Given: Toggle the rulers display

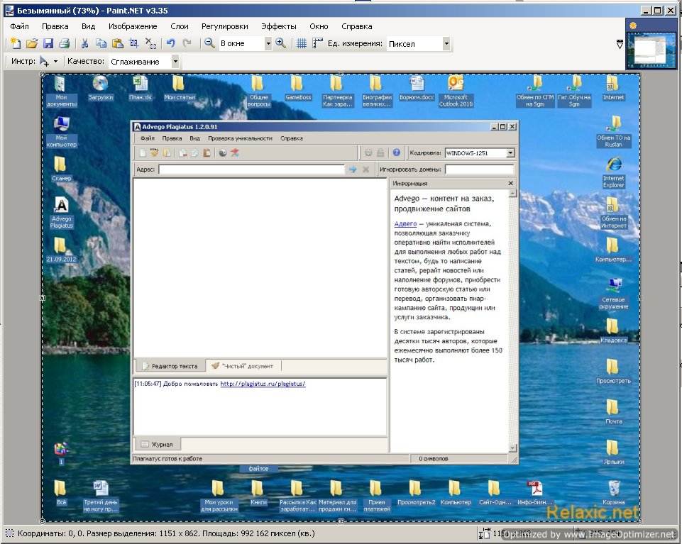Looking at the screenshot, I should pos(317,43).
